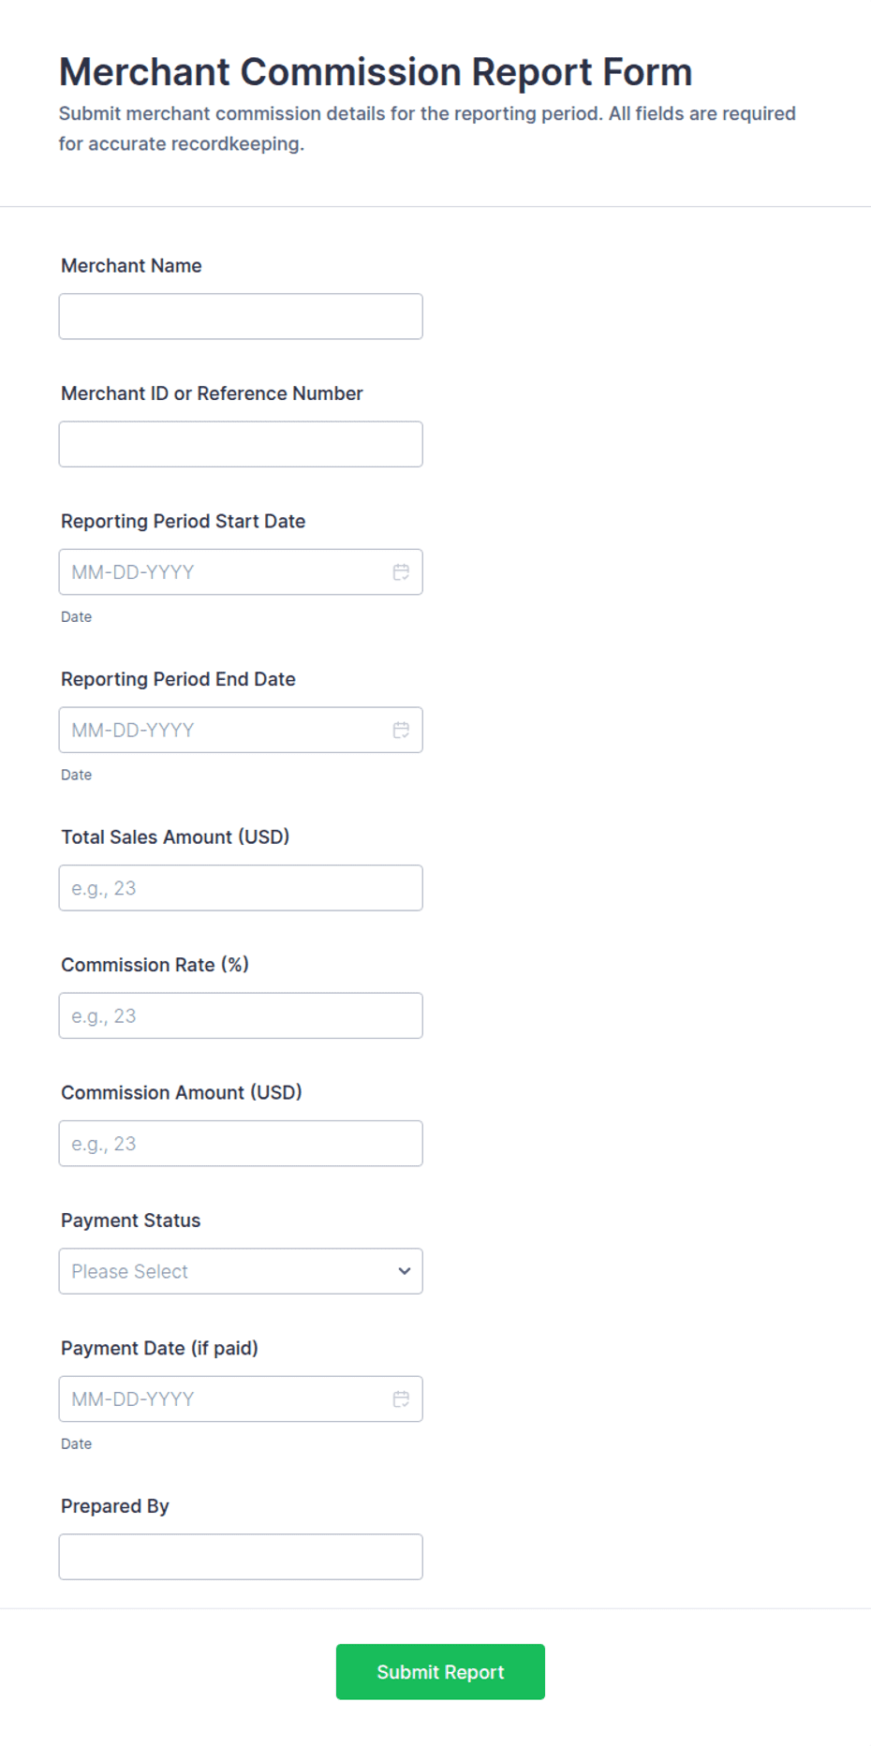
Task: Click the Commission Rate (%) label
Action: coord(155,965)
